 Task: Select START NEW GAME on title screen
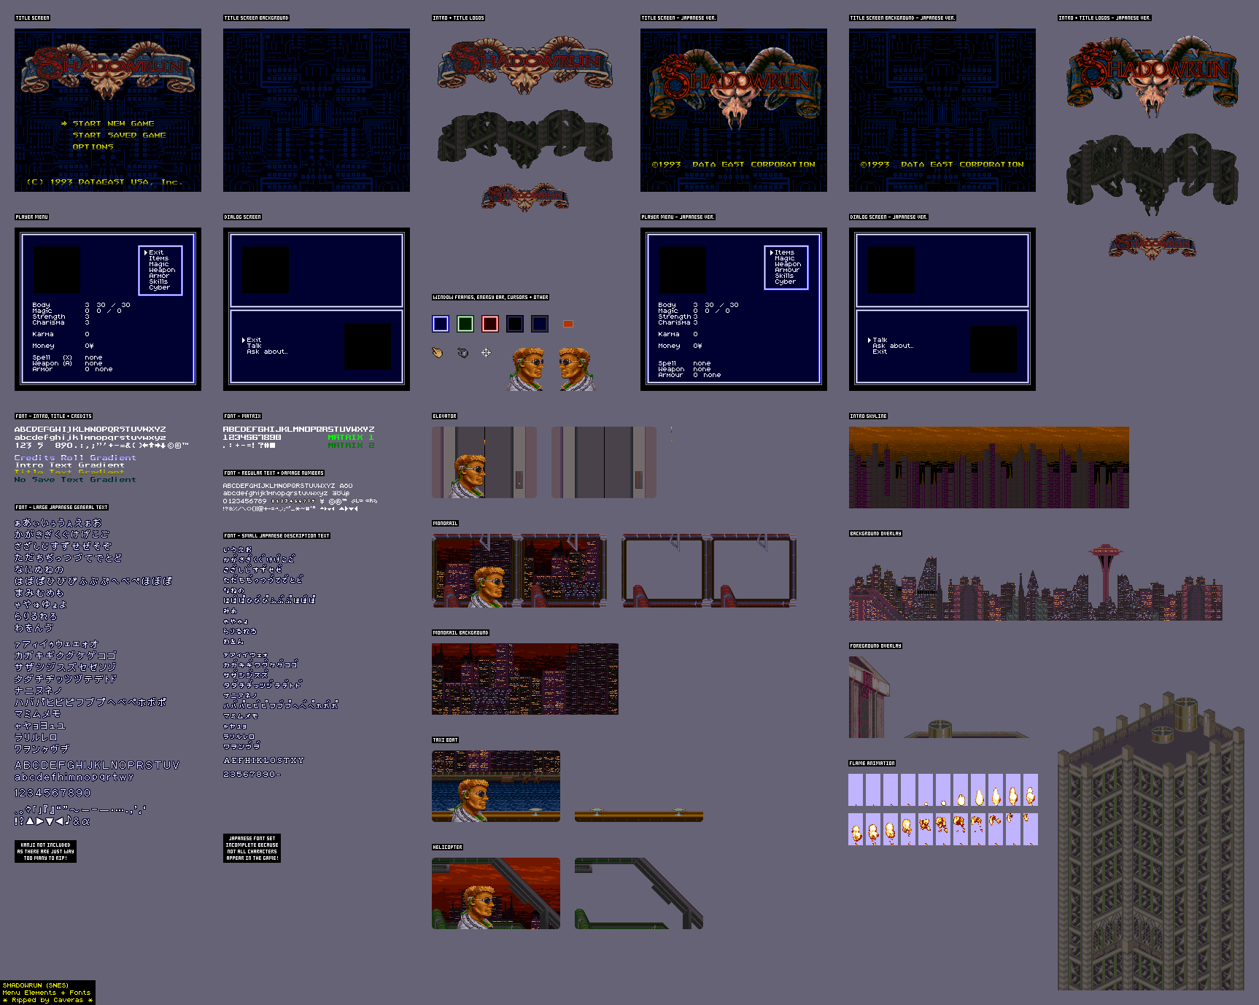tap(113, 124)
